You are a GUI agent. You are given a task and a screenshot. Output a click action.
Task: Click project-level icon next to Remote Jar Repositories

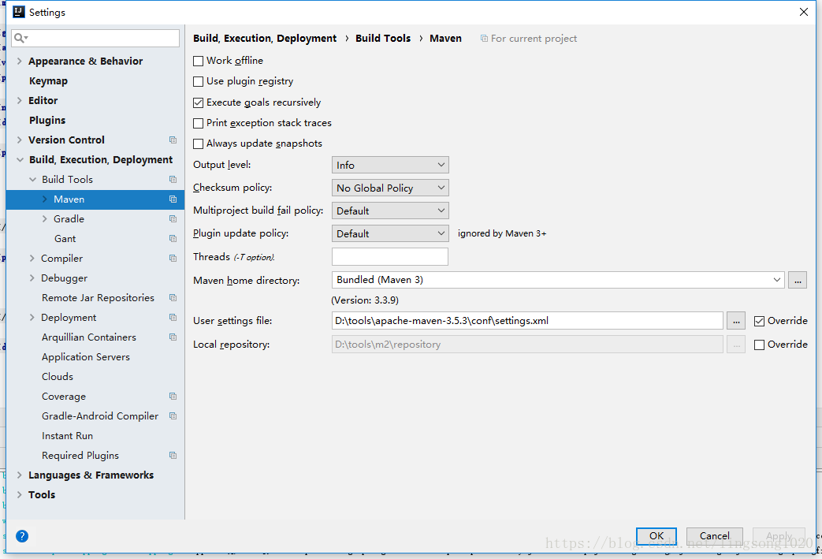pyautogui.click(x=173, y=298)
